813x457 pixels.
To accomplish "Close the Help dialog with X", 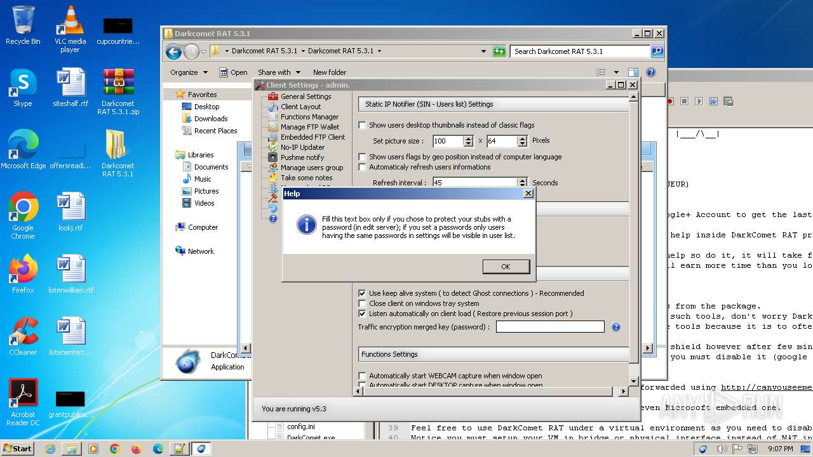I will click(528, 194).
